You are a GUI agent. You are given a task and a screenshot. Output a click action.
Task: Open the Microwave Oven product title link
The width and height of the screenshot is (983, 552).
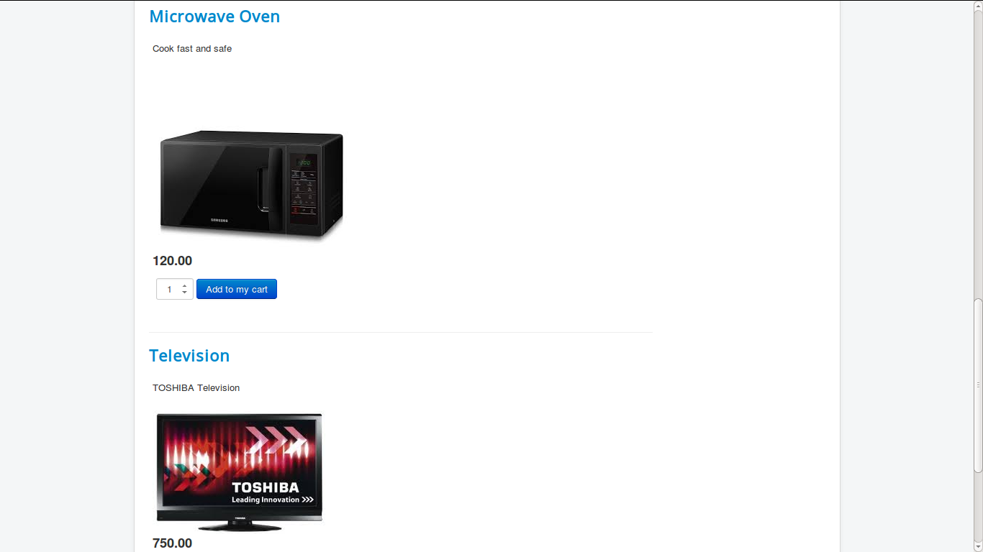(214, 17)
